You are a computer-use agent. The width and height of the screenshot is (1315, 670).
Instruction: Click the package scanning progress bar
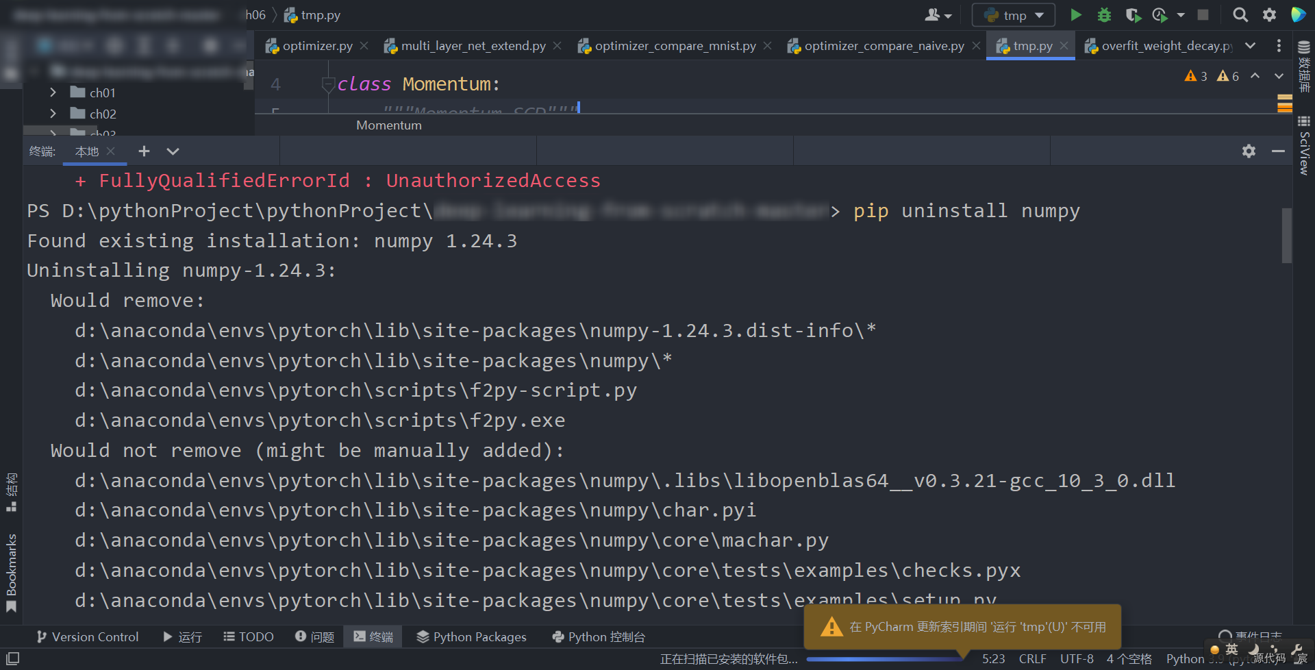(x=884, y=659)
